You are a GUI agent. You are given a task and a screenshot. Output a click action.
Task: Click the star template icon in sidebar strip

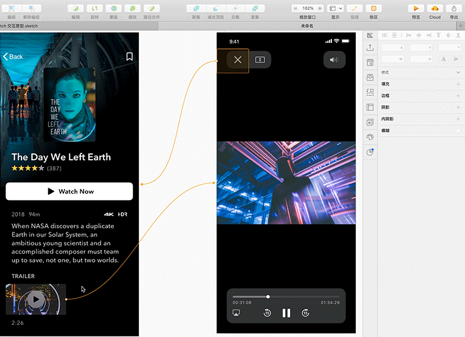tap(370, 122)
